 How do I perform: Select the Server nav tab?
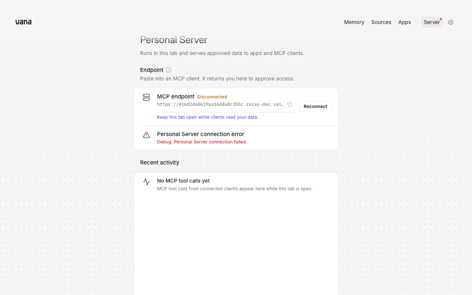pos(432,22)
